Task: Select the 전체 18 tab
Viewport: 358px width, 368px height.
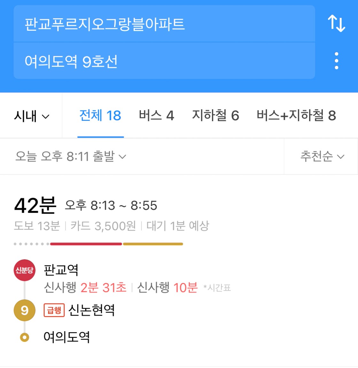Action: pyautogui.click(x=100, y=115)
